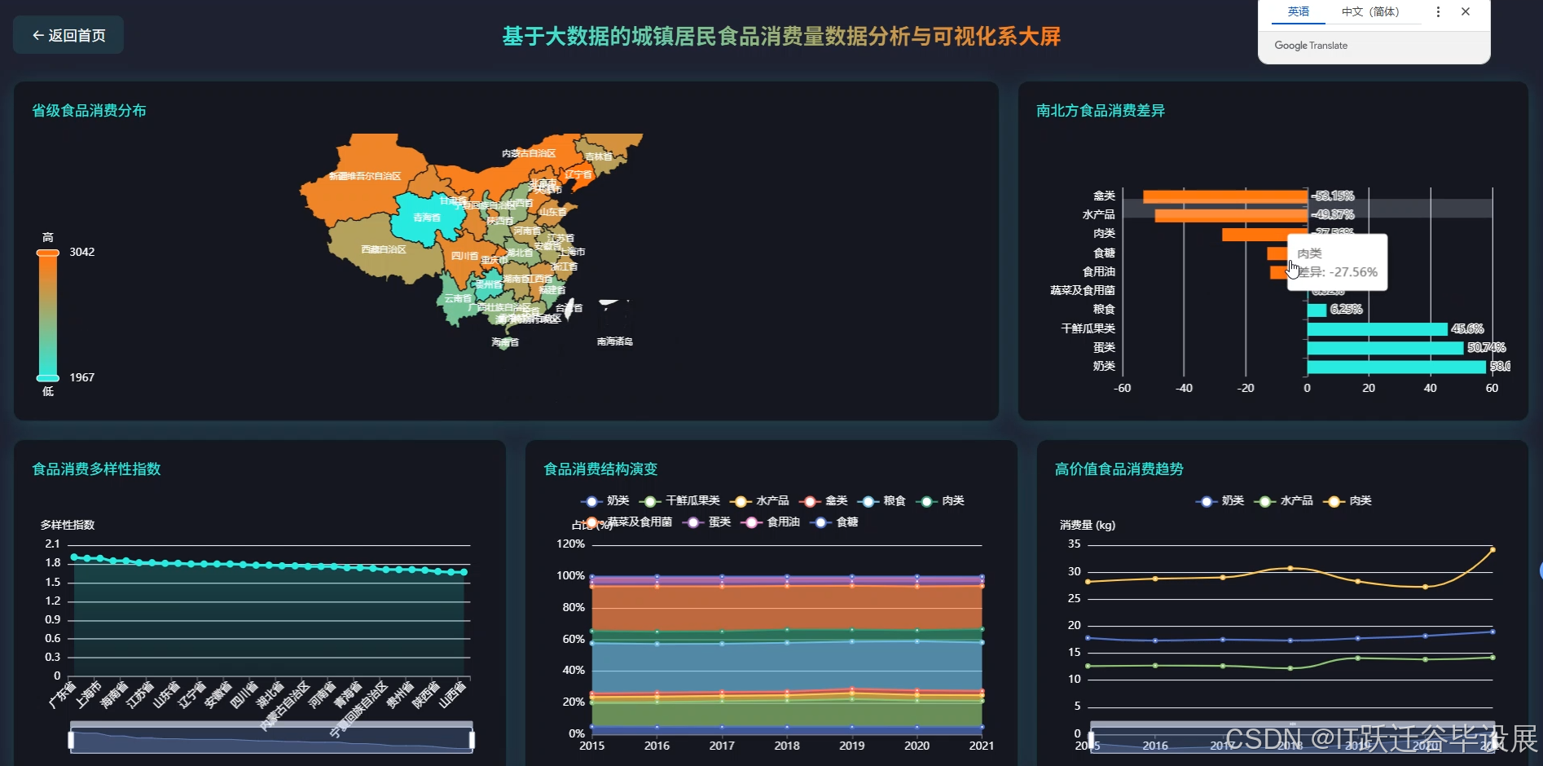1543x766 pixels.
Task: Toggle 肉类 line in 高价值食品消费趋势 legend
Action: pyautogui.click(x=1347, y=500)
